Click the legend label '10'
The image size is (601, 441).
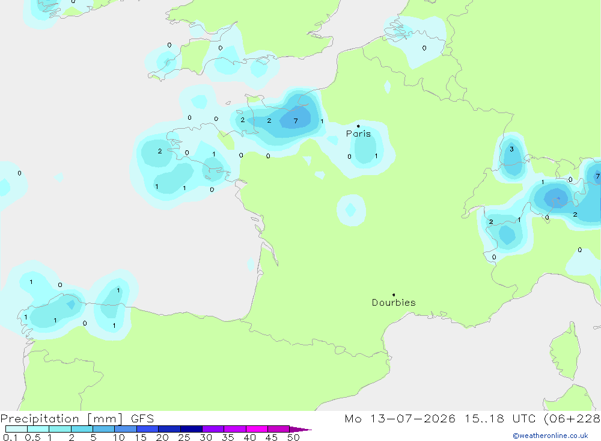coord(119,437)
